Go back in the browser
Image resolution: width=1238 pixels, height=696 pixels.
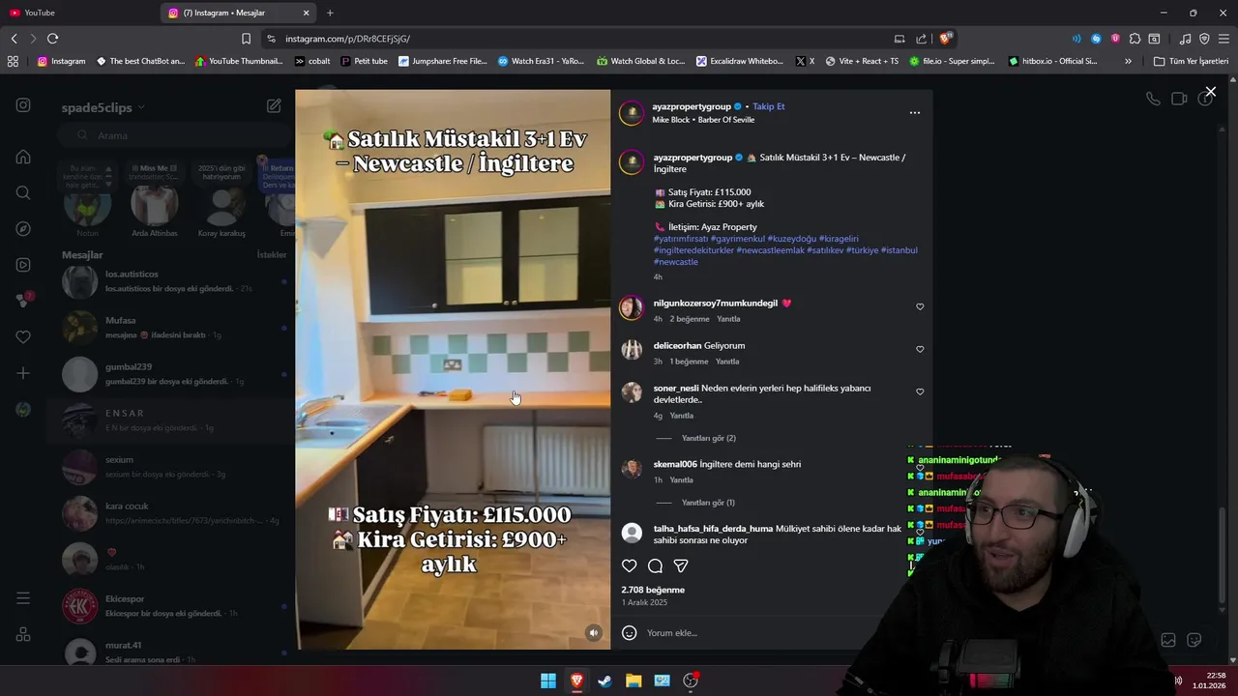[14, 39]
